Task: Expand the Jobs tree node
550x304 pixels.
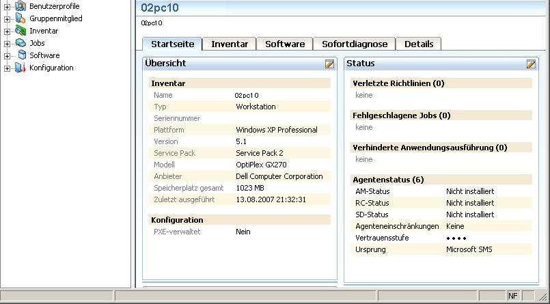Action: coord(7,44)
